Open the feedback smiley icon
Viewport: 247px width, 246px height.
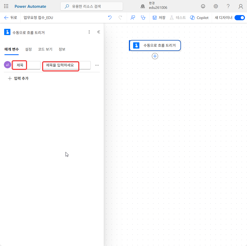pos(203,6)
